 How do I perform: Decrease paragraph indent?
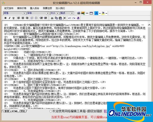click(41, 18)
